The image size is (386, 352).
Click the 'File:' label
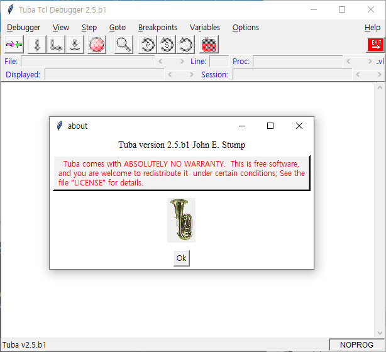pyautogui.click(x=11, y=62)
